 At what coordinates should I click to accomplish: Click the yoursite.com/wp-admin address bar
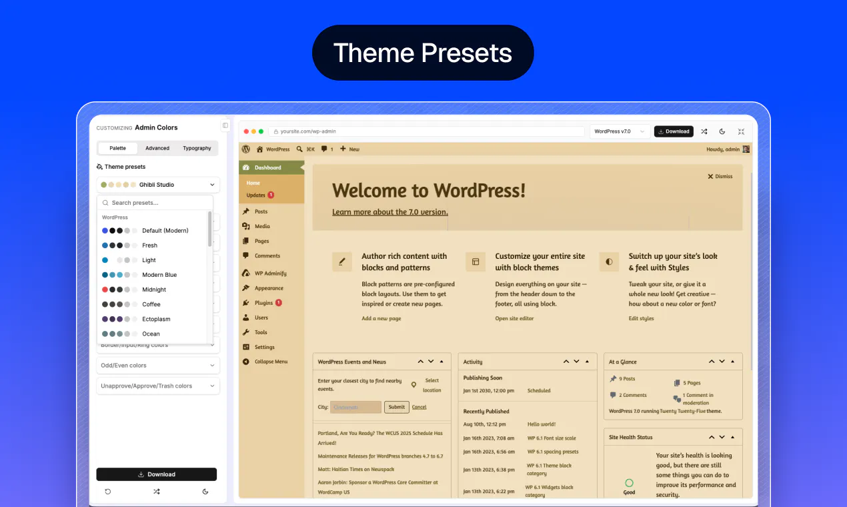(427, 131)
